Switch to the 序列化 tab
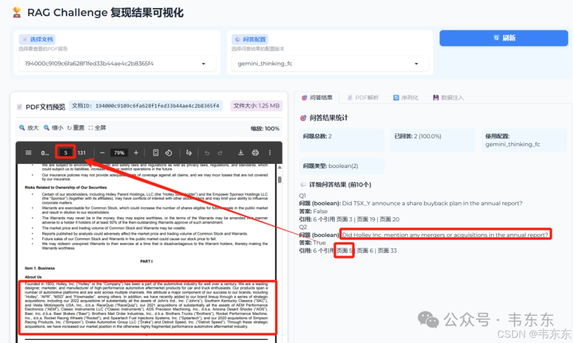573x343 pixels. pyautogui.click(x=406, y=98)
